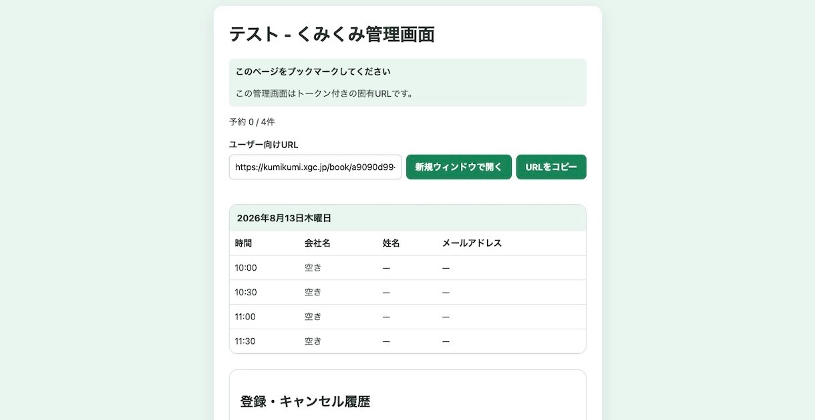The width and height of the screenshot is (815, 420).
Task: Click the 新規ウィンドウで開く button
Action: [459, 167]
